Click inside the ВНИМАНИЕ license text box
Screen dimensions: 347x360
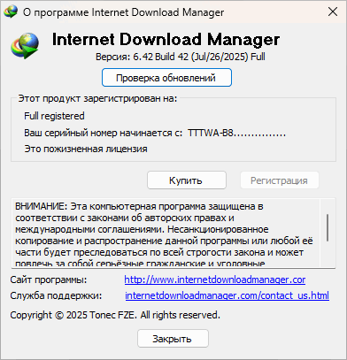pyautogui.click(x=166, y=233)
